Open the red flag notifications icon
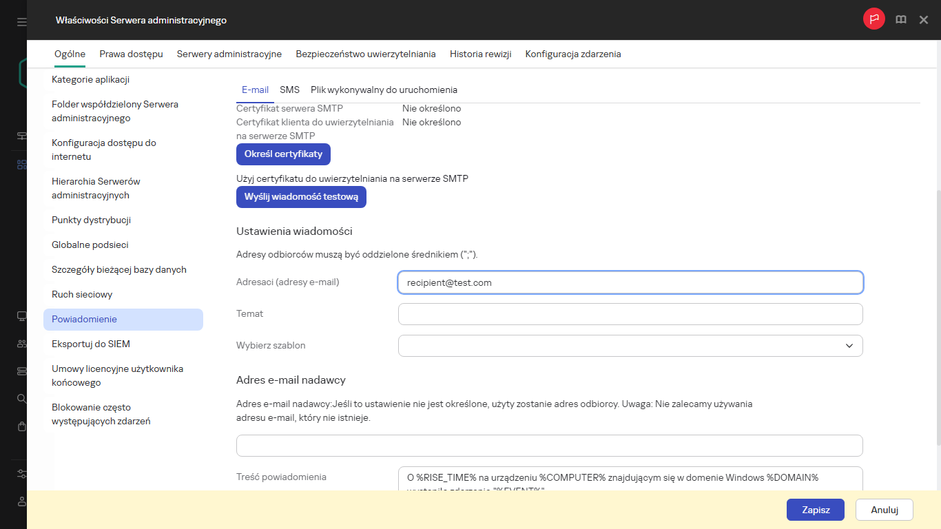The width and height of the screenshot is (941, 529). pos(873,19)
